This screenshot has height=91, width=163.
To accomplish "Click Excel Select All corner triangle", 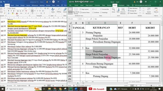I will click(x=70, y=23).
